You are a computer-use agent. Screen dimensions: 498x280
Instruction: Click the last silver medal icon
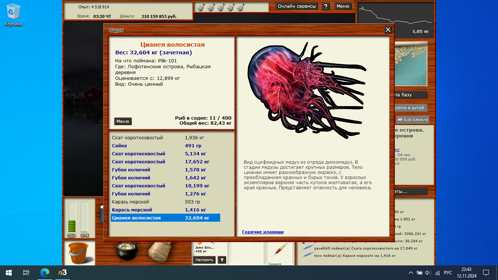[241, 7]
